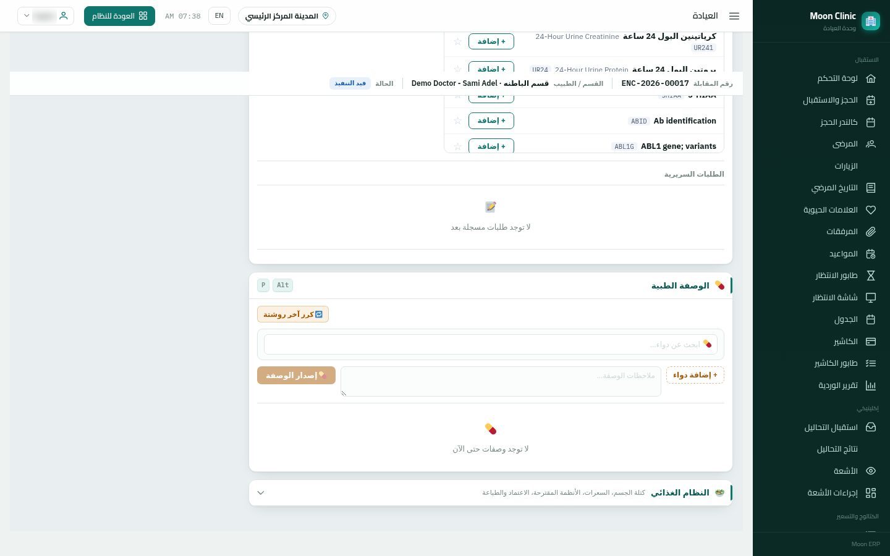Expand the النظام الغذائي section
This screenshot has height=556, width=890.
click(490, 493)
